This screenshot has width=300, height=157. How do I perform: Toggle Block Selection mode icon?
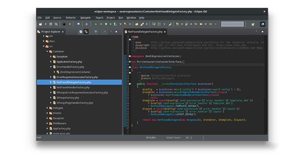point(159,24)
